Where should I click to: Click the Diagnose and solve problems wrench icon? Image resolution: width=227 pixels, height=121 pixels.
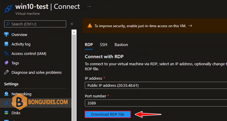7,72
